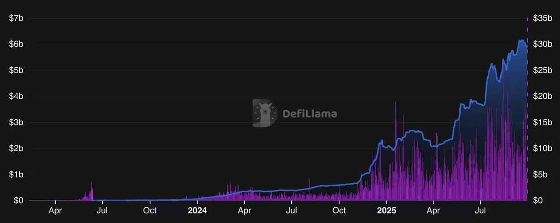This screenshot has width=560, height=223.
Task: Click the Oct label just before 2024
Action: pyautogui.click(x=150, y=210)
